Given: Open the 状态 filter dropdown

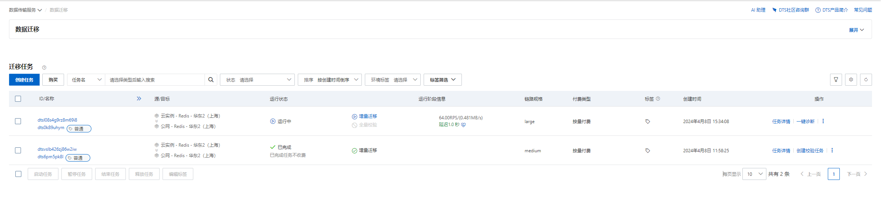Looking at the screenshot, I should [x=257, y=80].
